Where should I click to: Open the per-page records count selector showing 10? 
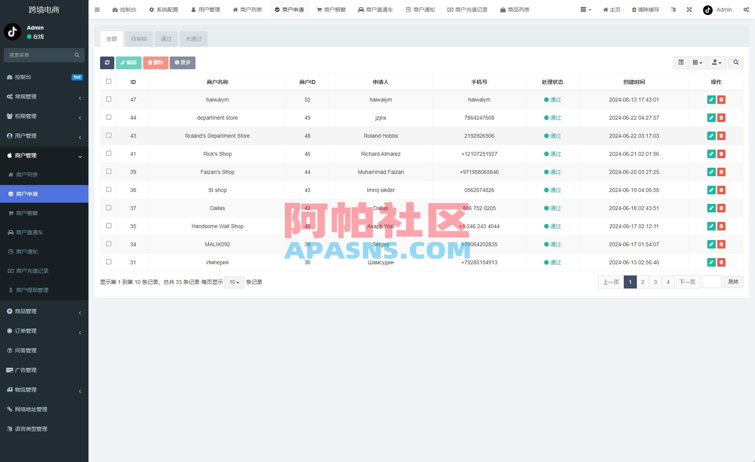point(234,282)
